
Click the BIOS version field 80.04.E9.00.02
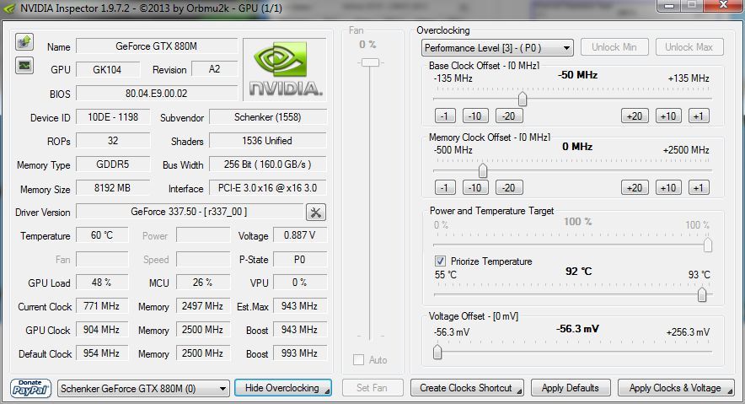tap(157, 93)
